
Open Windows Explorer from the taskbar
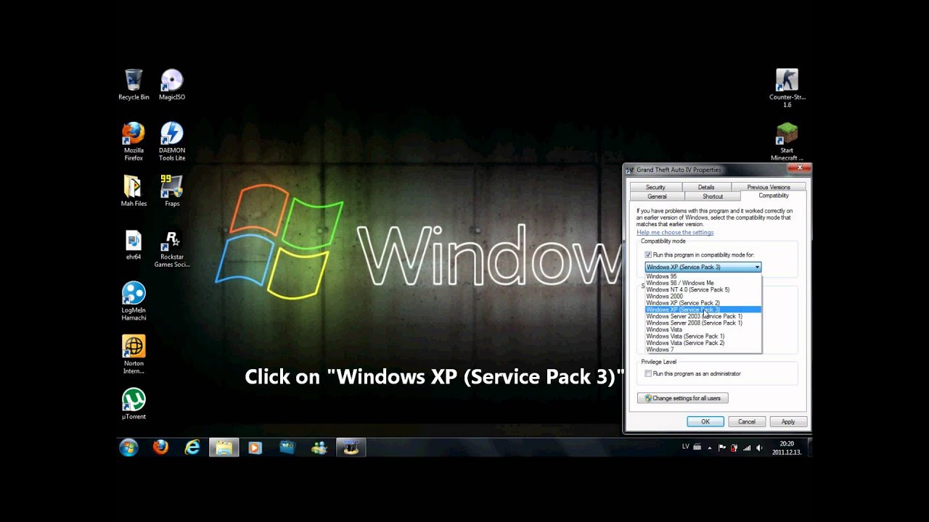[224, 448]
